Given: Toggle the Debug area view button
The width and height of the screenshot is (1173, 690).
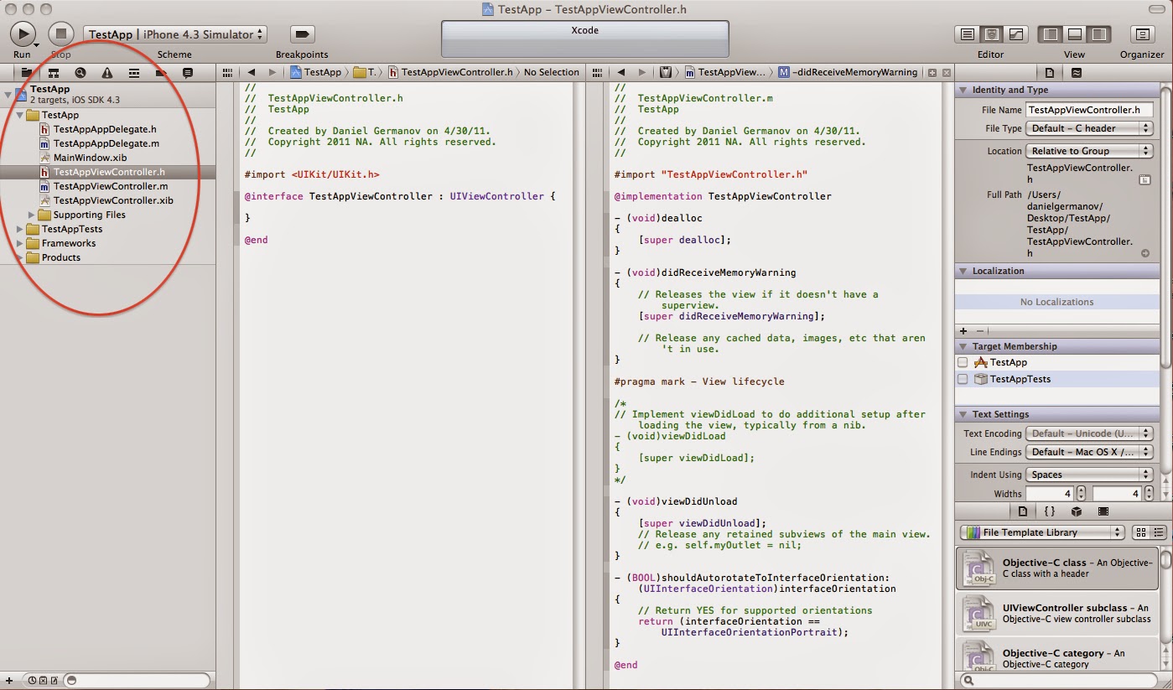Looking at the screenshot, I should (x=1074, y=34).
